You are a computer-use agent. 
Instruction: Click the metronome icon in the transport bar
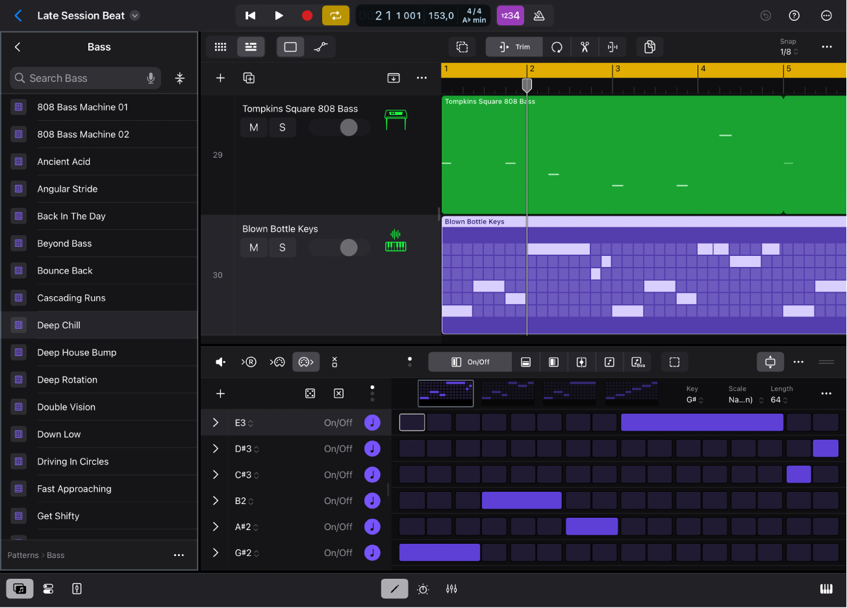[x=539, y=15]
